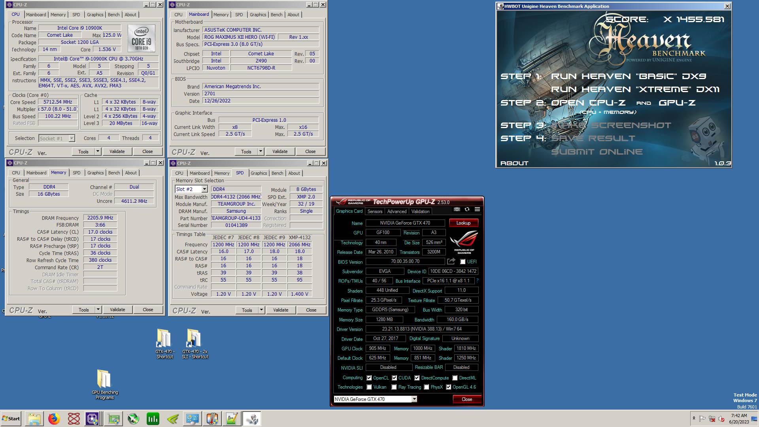Click the notepad pencil taskbar icon
This screenshot has width=759, height=427.
pos(232,419)
